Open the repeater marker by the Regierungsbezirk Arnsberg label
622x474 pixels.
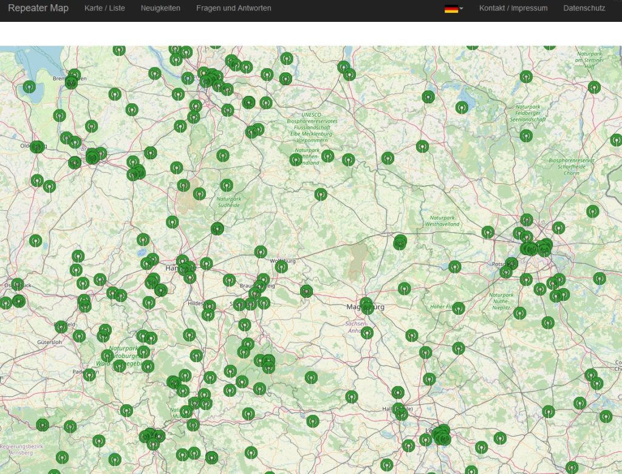[x=42, y=425]
